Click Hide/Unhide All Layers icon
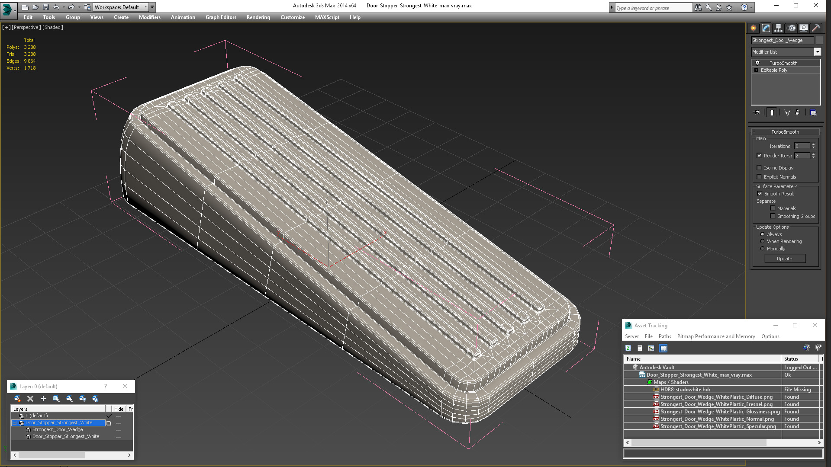Screen dimensions: 831x467 [82, 399]
